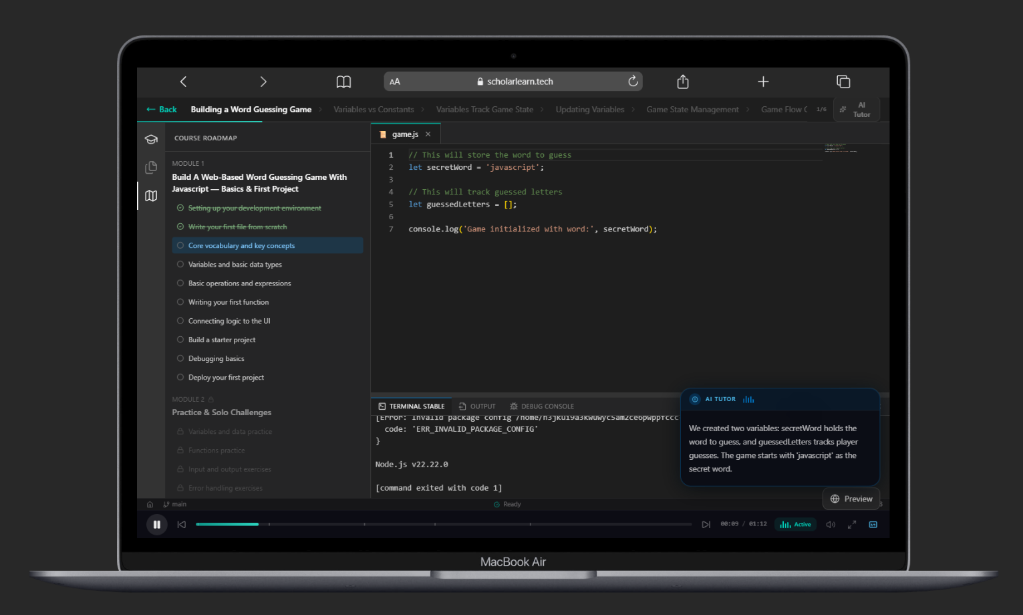Image resolution: width=1023 pixels, height=615 pixels.
Task: Click the code minimap in the editor
Action: pos(841,148)
